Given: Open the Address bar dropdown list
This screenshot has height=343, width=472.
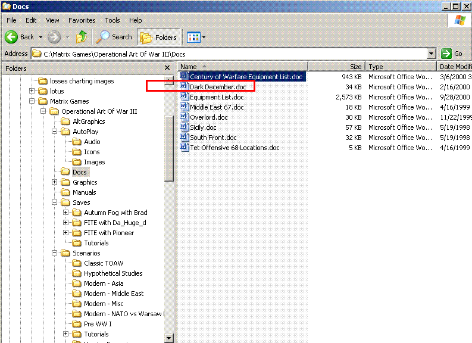Looking at the screenshot, I should (432, 54).
